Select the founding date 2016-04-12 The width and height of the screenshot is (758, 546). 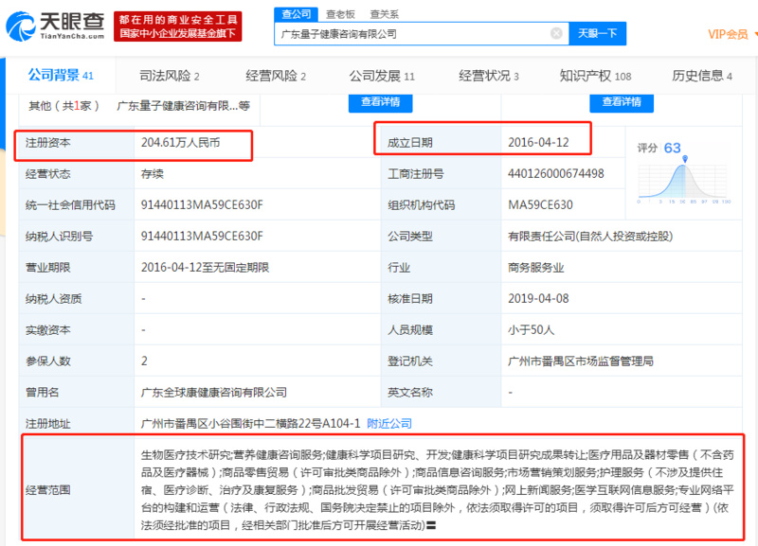pos(538,142)
